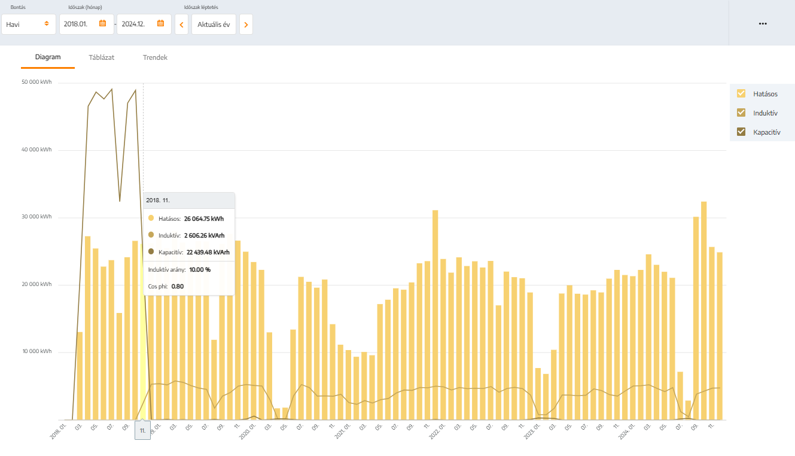The height and width of the screenshot is (456, 795).
Task: Switch to the Táblázat tab
Action: [x=102, y=57]
